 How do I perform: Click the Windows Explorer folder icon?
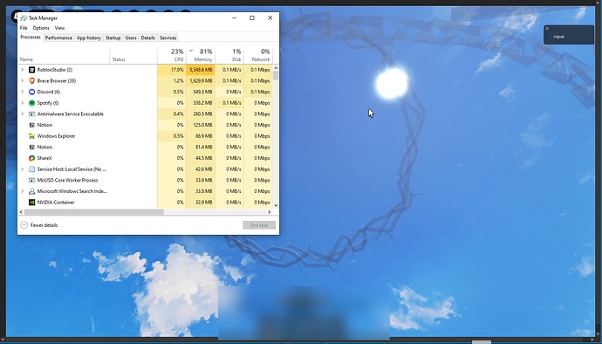pyautogui.click(x=32, y=136)
